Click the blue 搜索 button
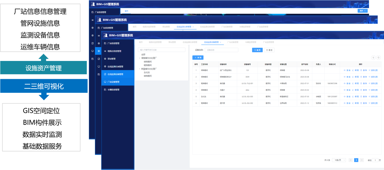The width and height of the screenshot is (384, 170). (x=257, y=50)
